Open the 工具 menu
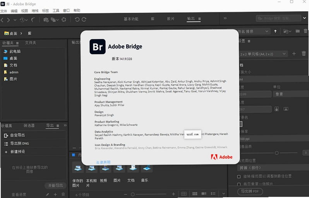 [x=56, y=10]
